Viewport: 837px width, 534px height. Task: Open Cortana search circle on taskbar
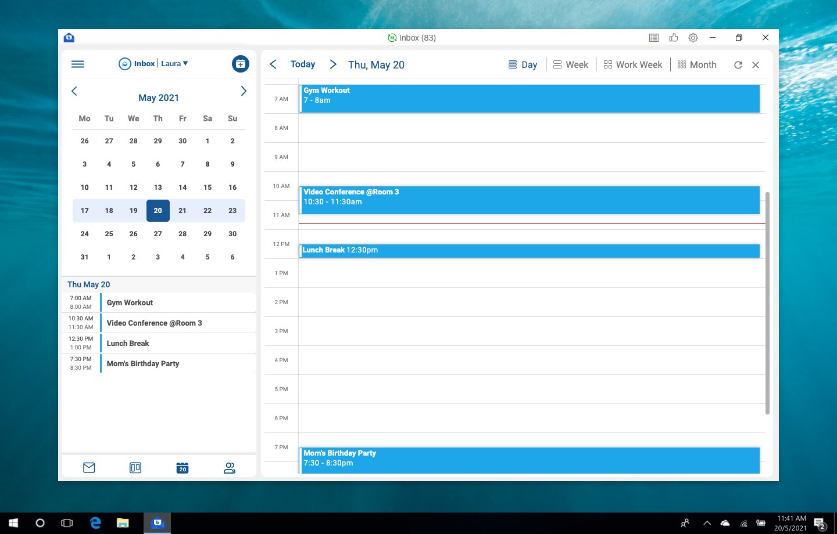40,523
